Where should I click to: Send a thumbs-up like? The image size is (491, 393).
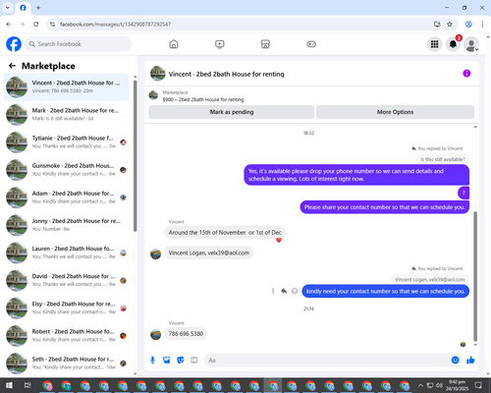(x=470, y=361)
